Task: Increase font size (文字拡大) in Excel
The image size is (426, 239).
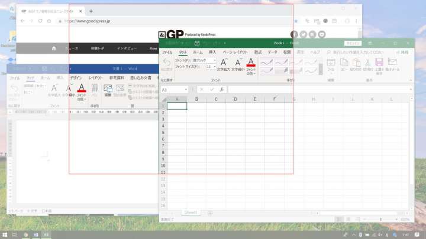Action: [223, 64]
